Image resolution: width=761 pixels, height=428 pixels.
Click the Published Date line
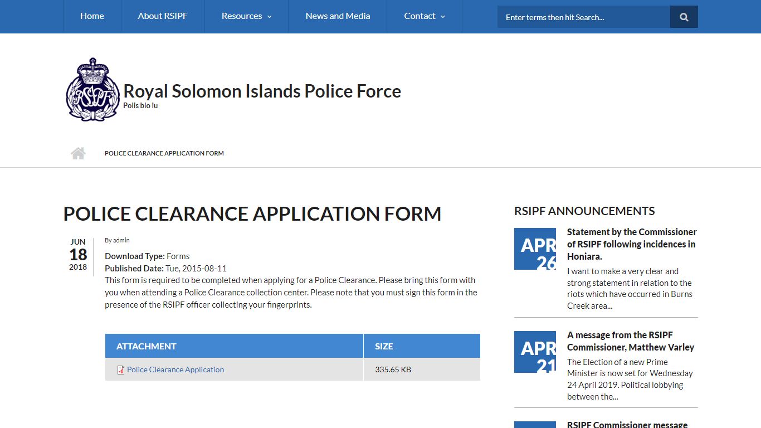165,268
